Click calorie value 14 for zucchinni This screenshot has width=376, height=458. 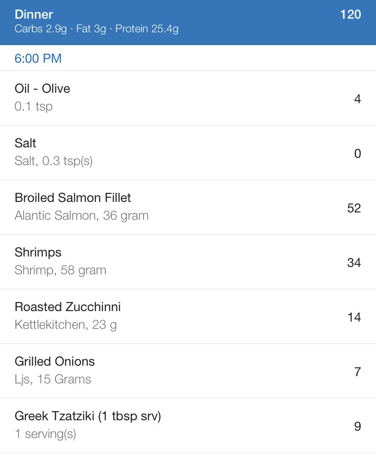click(x=354, y=317)
